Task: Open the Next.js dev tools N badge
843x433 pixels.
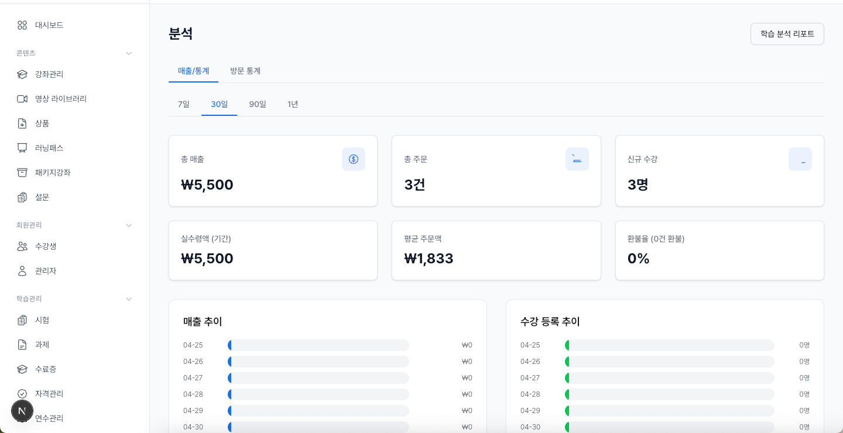Action: (x=22, y=411)
